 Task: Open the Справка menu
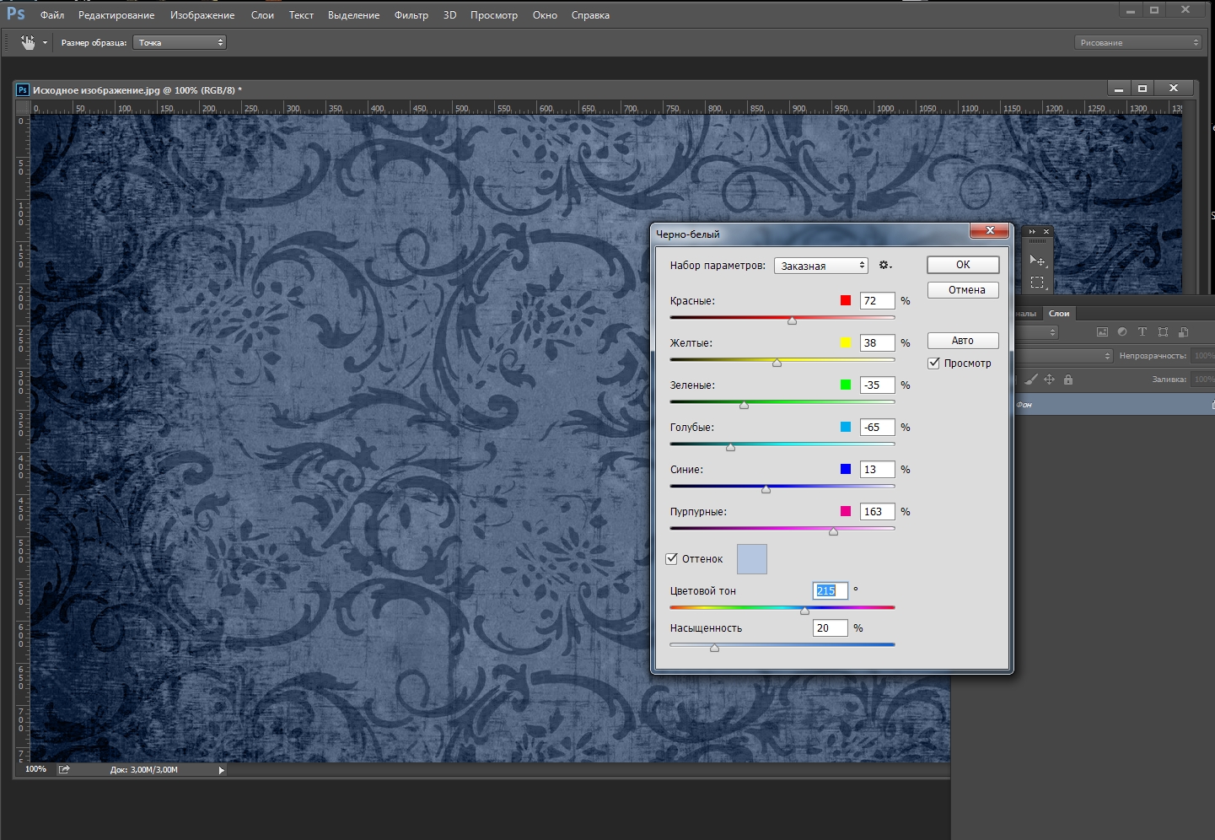[590, 15]
